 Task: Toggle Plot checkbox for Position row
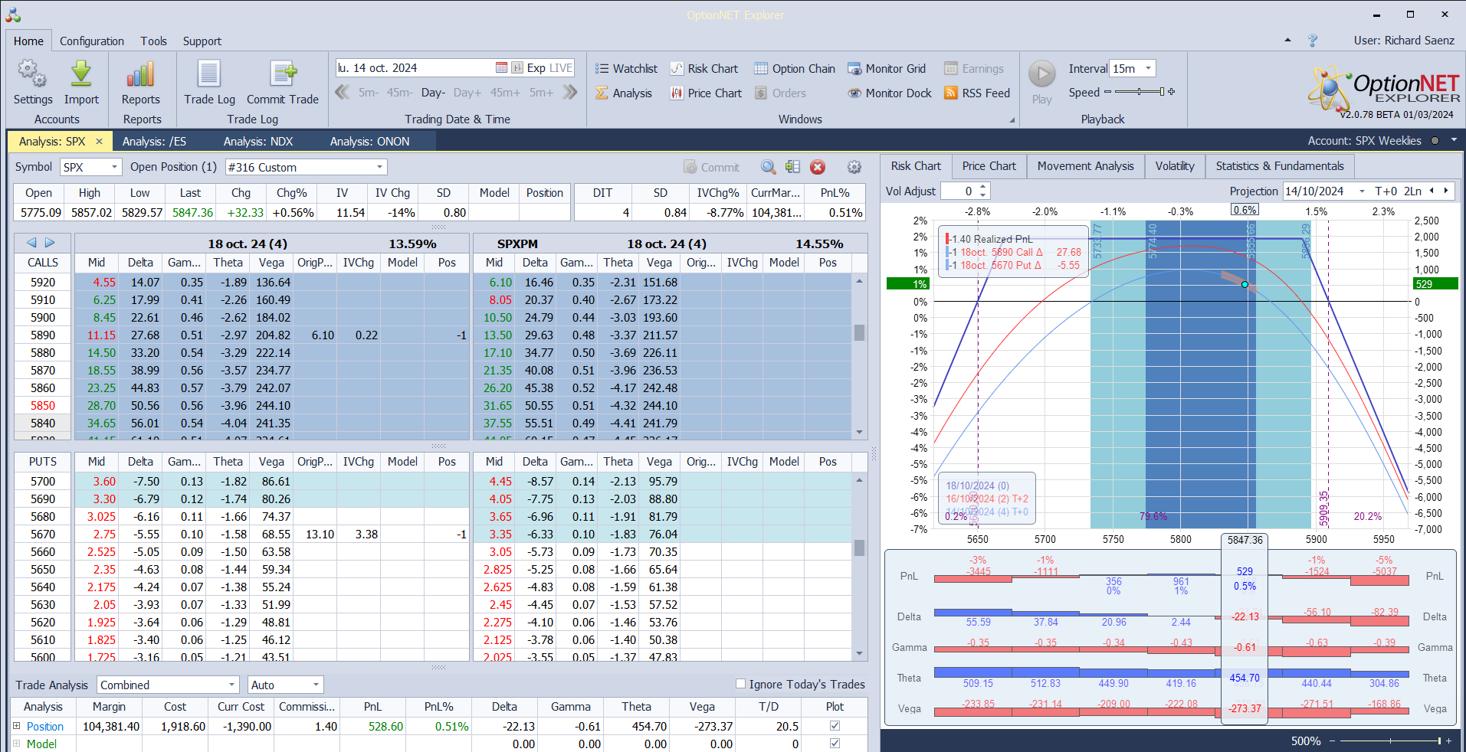click(x=835, y=726)
